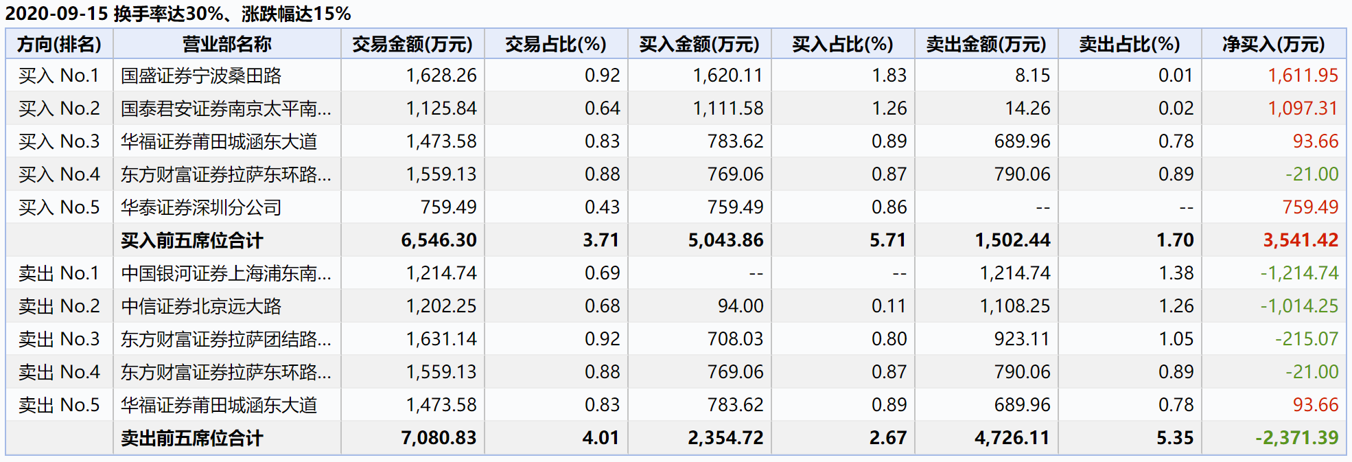Image resolution: width=1352 pixels, height=462 pixels.
Task: Click the sell amount 14.26
Action: (1028, 108)
